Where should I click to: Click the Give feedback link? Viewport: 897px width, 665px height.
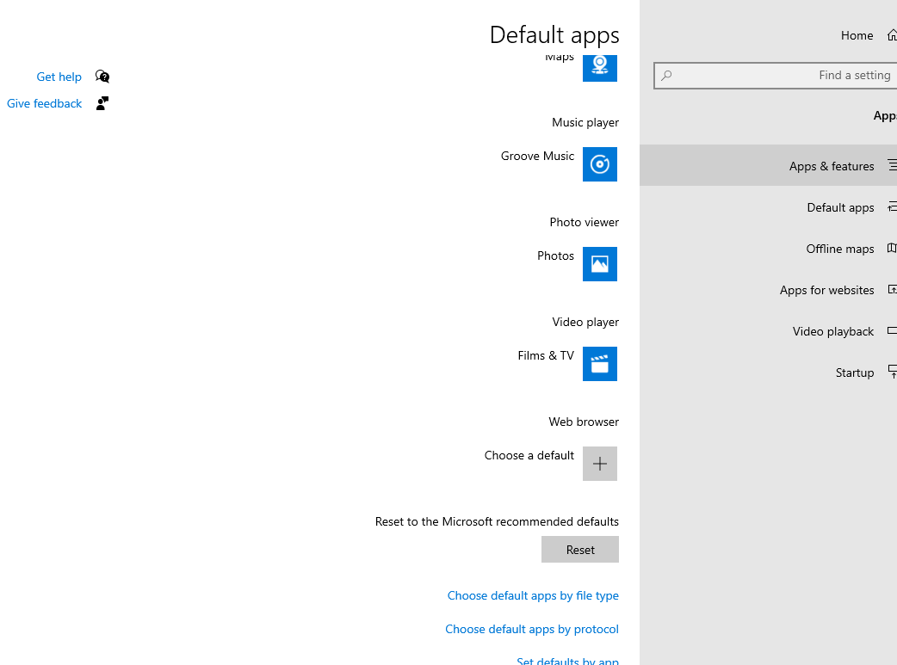[x=44, y=103]
